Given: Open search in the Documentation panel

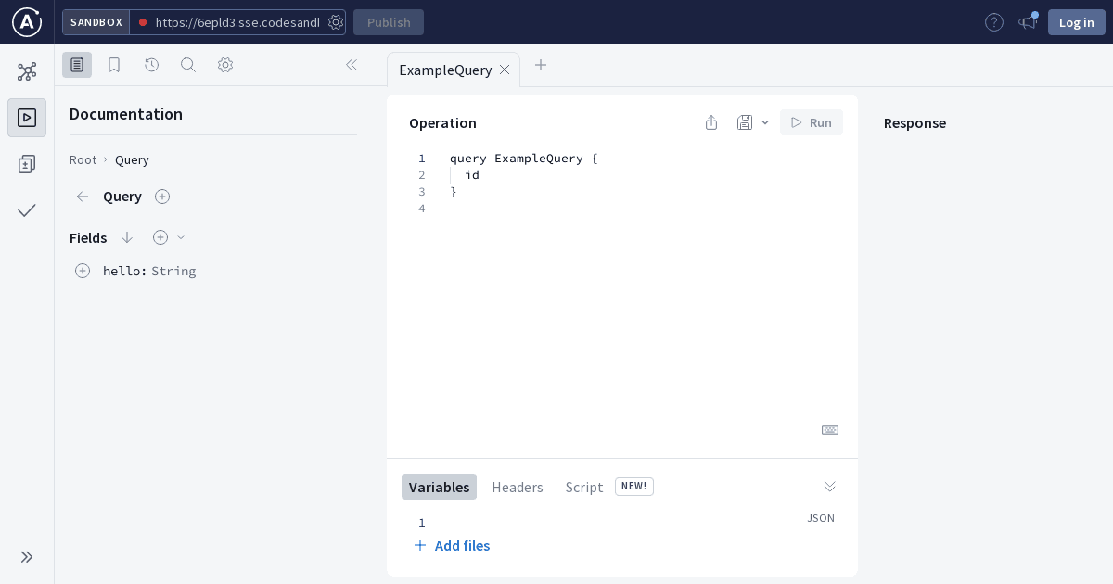Looking at the screenshot, I should (x=188, y=65).
